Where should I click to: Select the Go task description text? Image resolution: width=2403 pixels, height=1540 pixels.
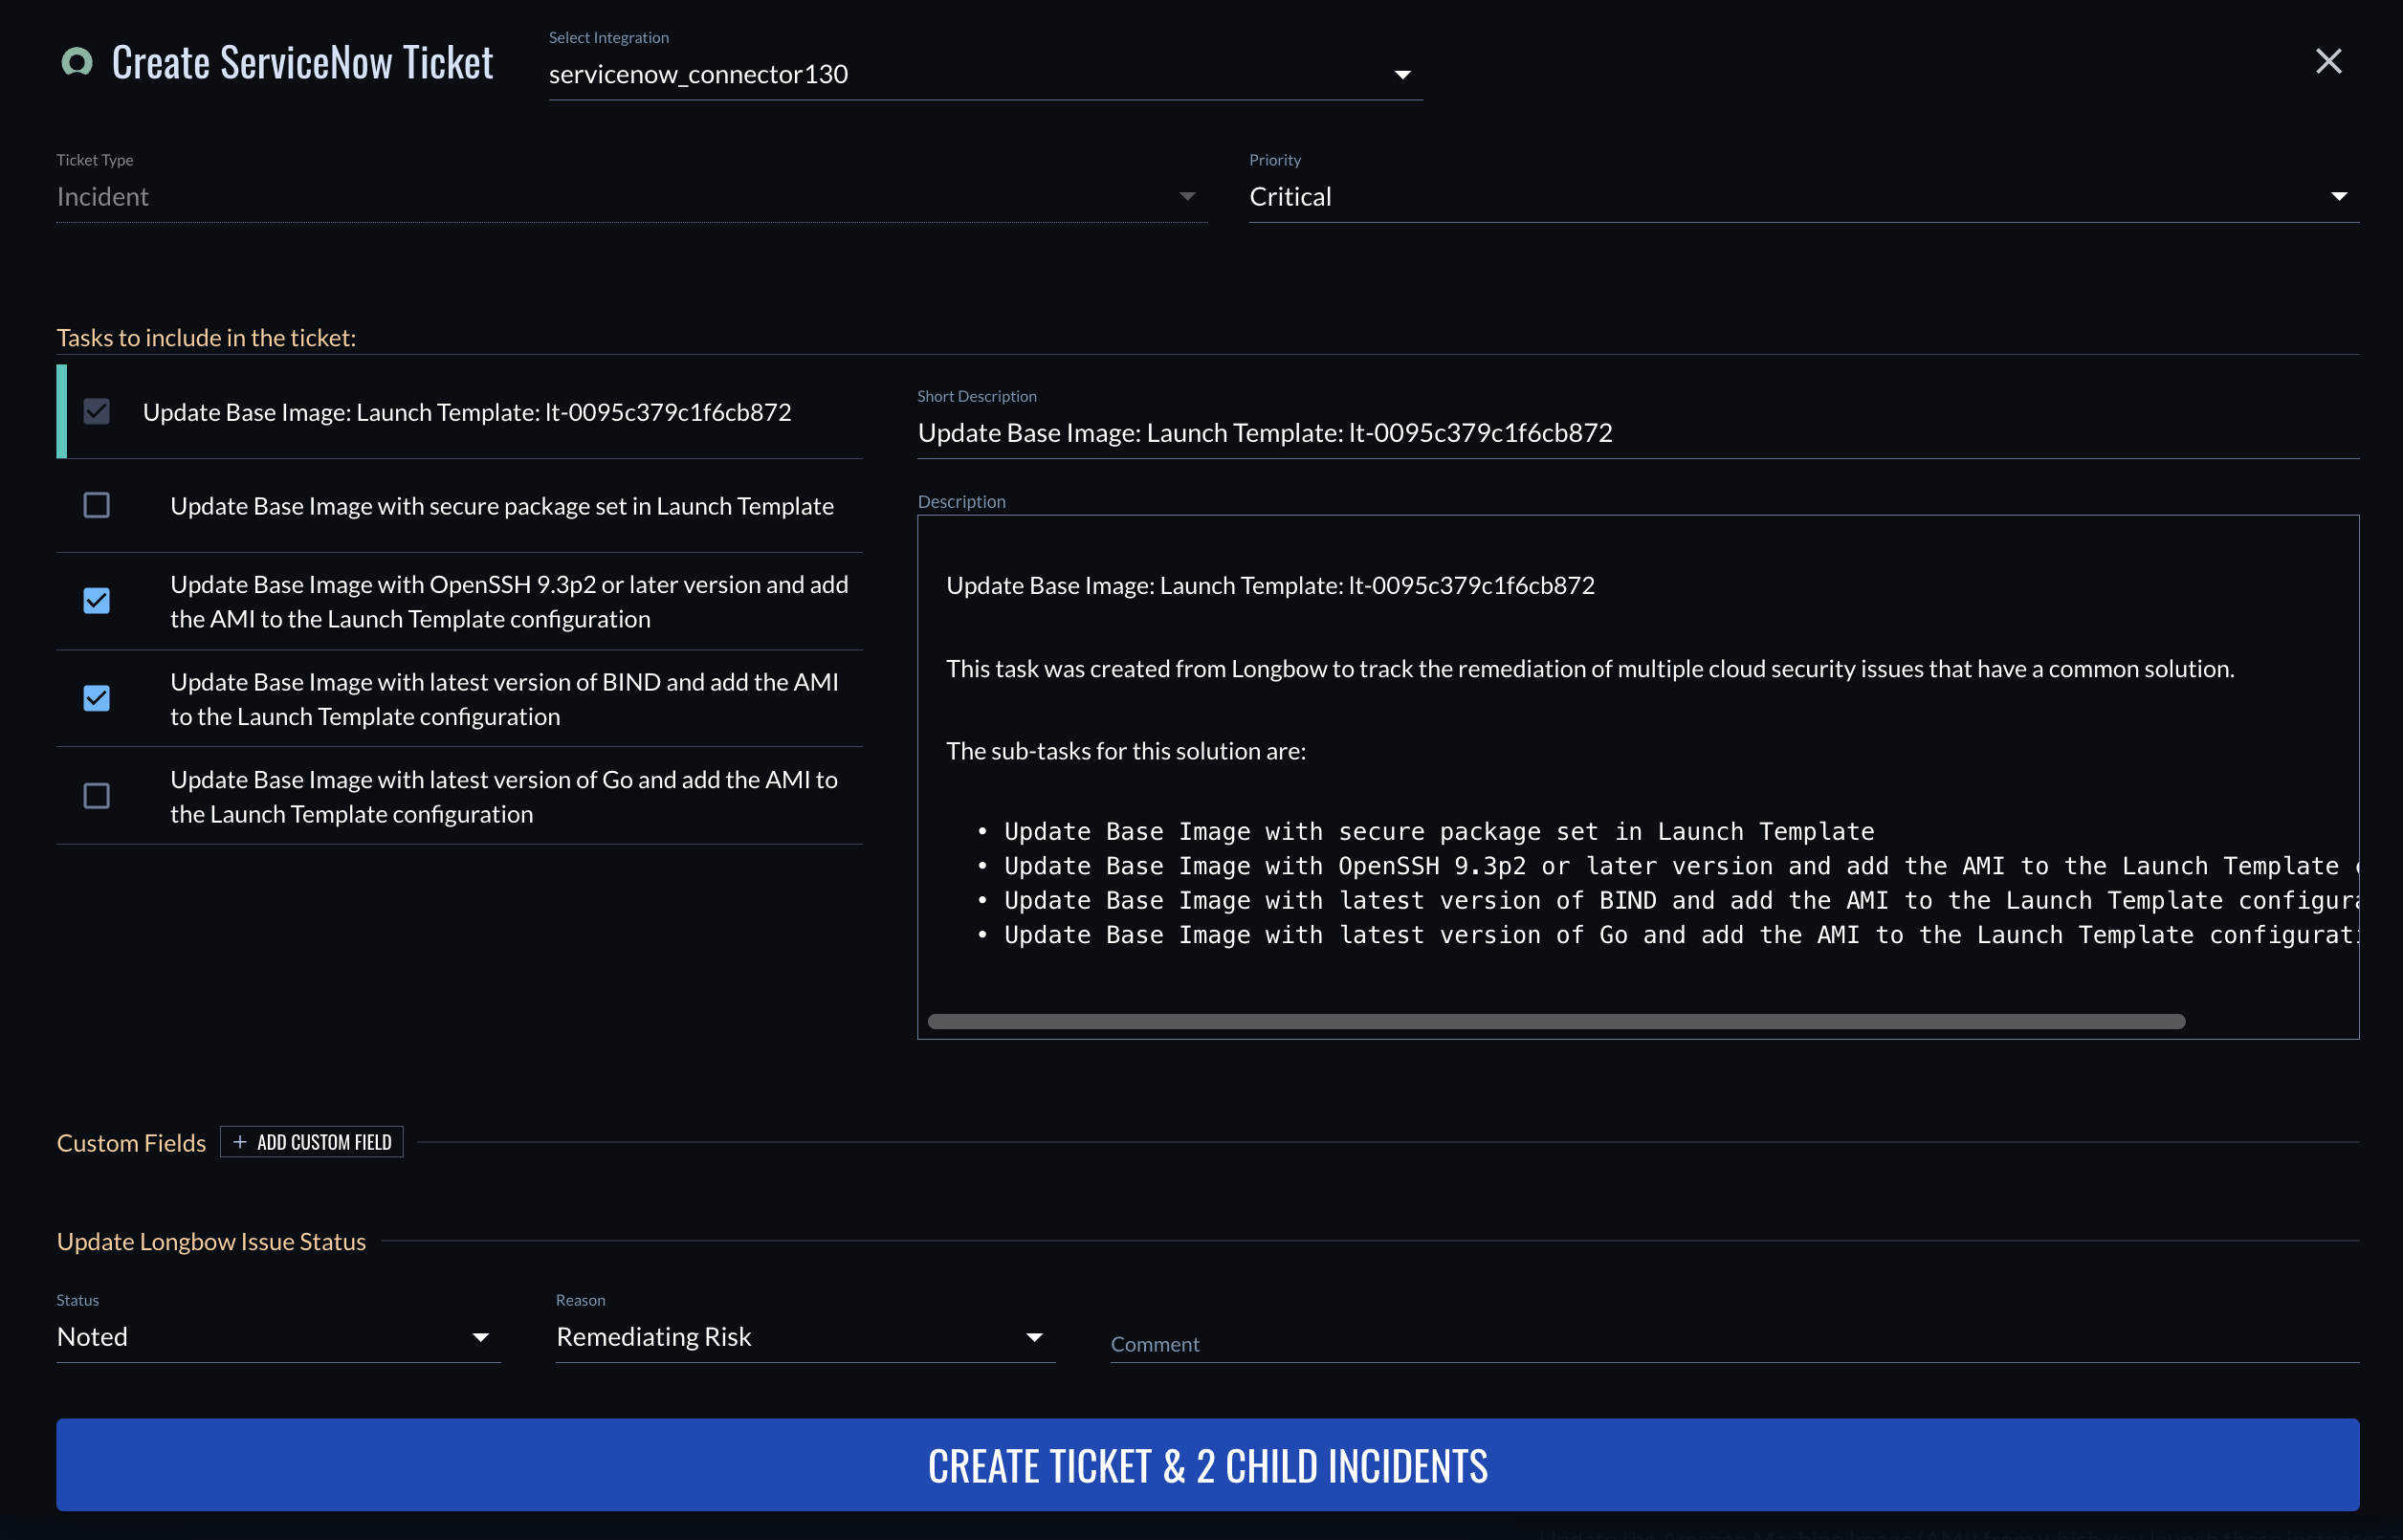504,797
